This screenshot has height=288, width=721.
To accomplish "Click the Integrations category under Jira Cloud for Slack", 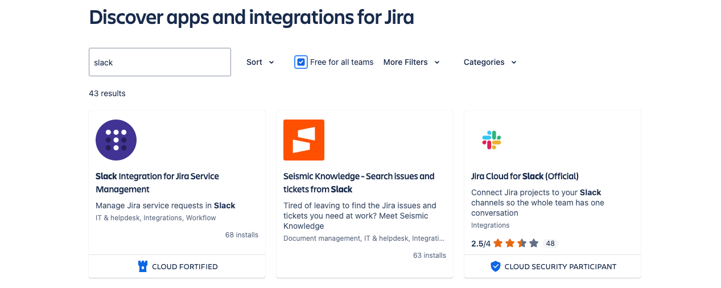I will tap(491, 225).
